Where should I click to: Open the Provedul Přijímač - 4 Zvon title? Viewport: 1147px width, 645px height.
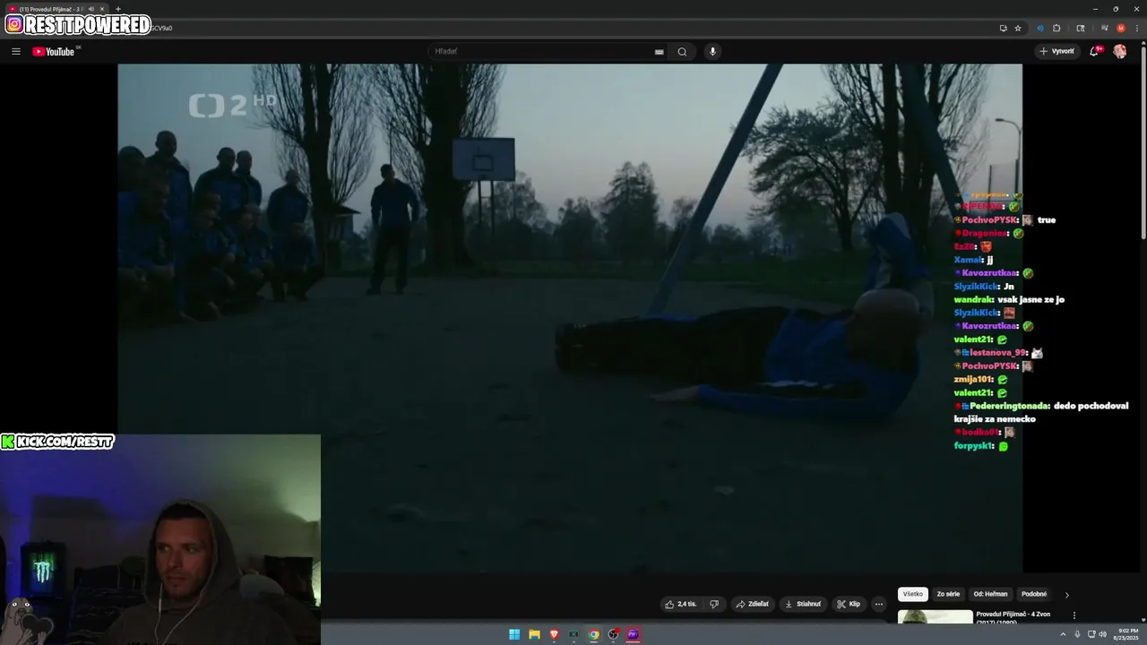pyautogui.click(x=1013, y=617)
